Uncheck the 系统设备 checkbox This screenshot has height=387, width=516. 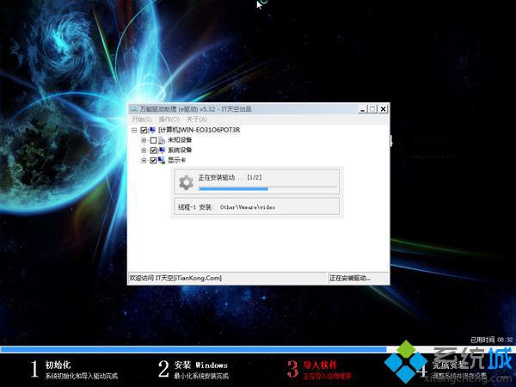pos(153,150)
